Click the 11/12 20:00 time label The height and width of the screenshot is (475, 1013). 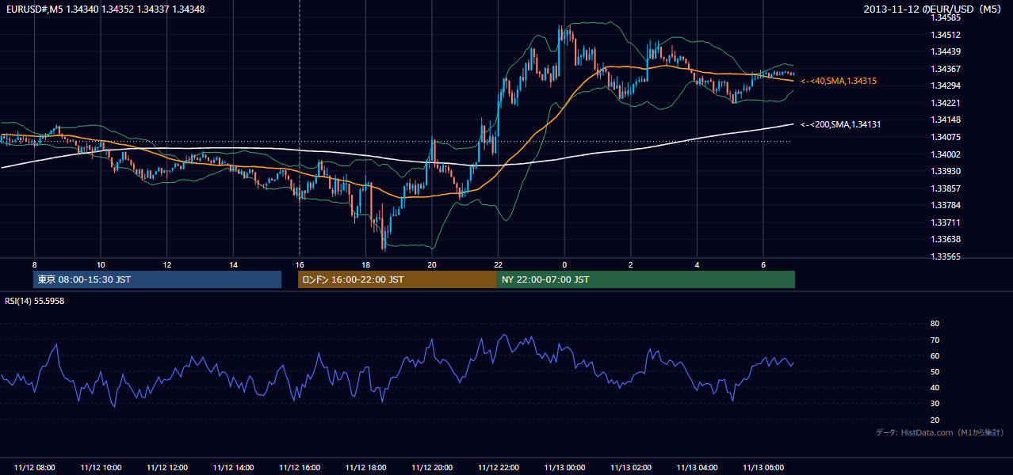[432, 468]
